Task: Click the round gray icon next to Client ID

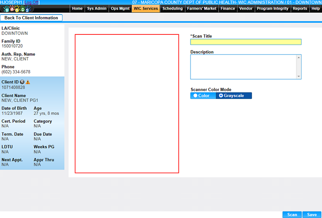Action: (x=22, y=82)
